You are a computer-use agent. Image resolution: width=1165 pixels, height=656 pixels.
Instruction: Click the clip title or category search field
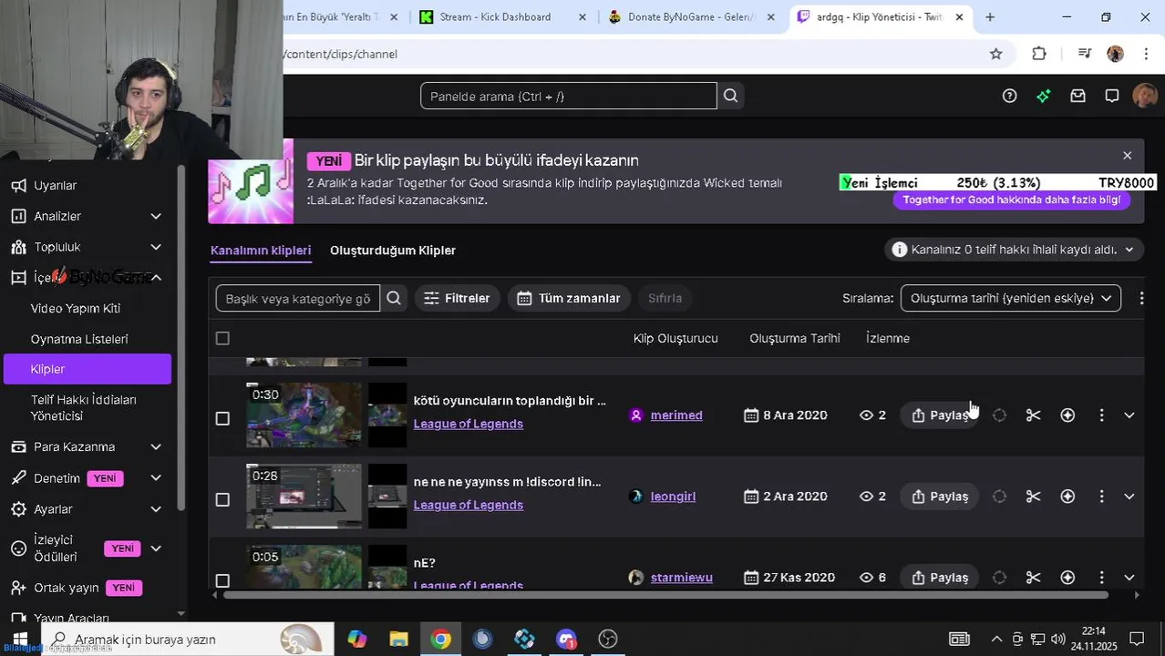coord(298,298)
